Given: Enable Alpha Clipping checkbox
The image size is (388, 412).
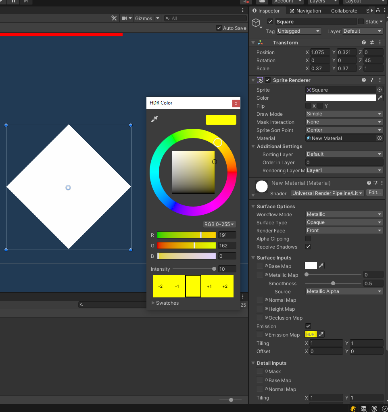Looking at the screenshot, I should pos(308,238).
